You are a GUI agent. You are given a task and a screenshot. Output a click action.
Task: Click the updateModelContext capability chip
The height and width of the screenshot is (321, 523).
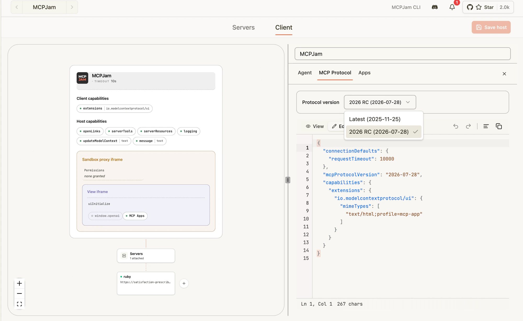click(104, 141)
